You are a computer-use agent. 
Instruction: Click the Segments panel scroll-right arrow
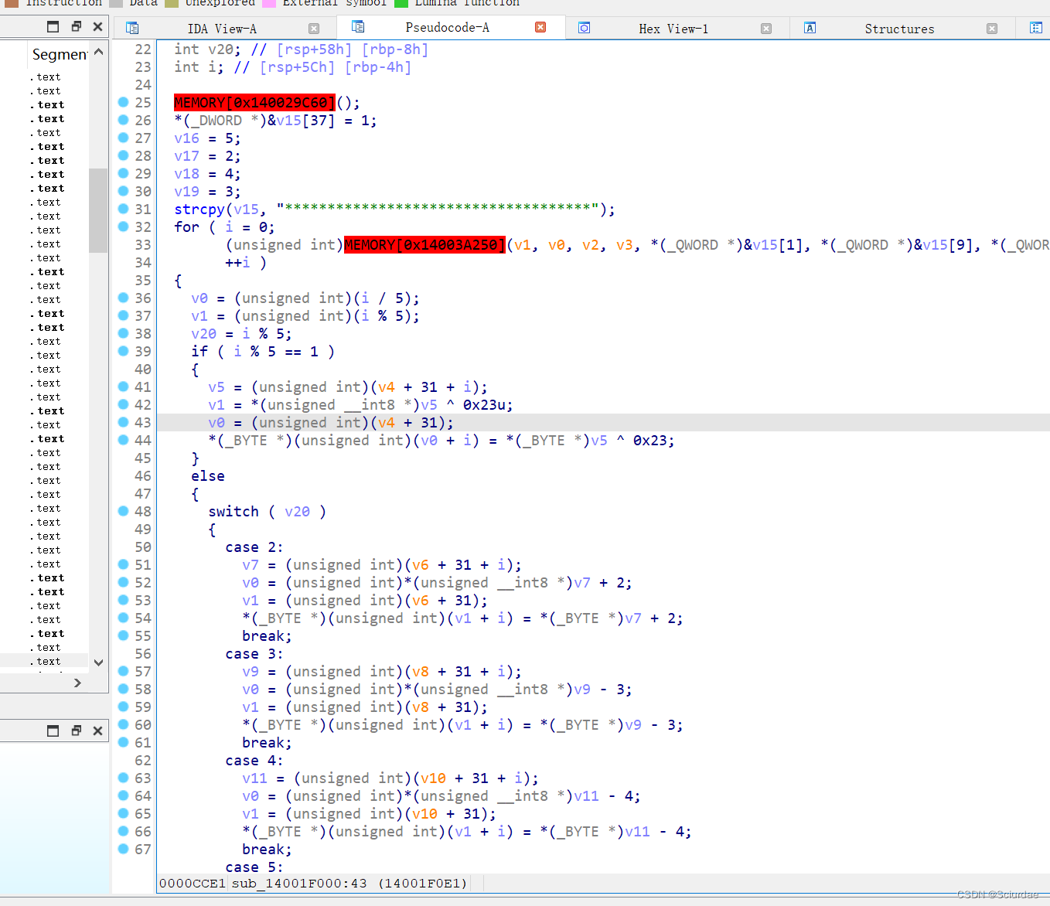77,683
